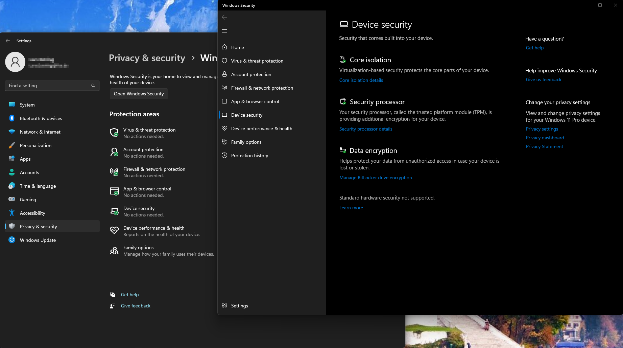Click the App & browser control window icon in sidebar
The width and height of the screenshot is (623, 348).
pos(224,101)
